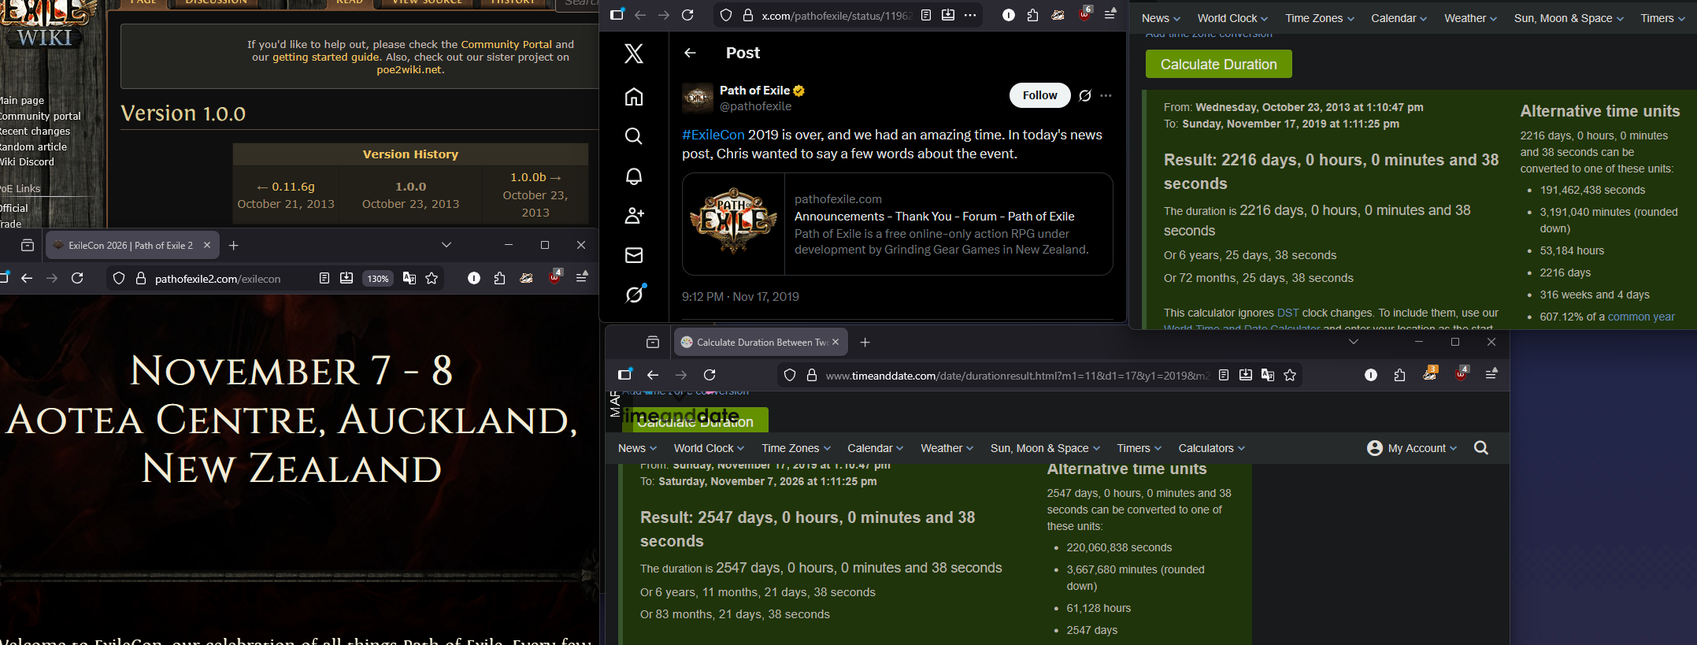Bookmark the timeanddate duration page with the star
This screenshot has width=1697, height=645.
pos(1290,375)
